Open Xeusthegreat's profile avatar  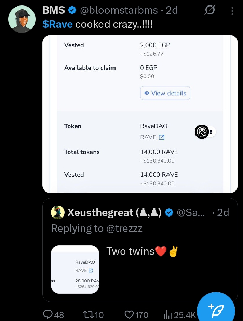pos(58,212)
